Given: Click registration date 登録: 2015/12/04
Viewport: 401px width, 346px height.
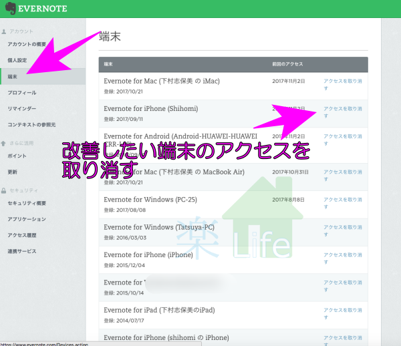Looking at the screenshot, I should tap(124, 265).
